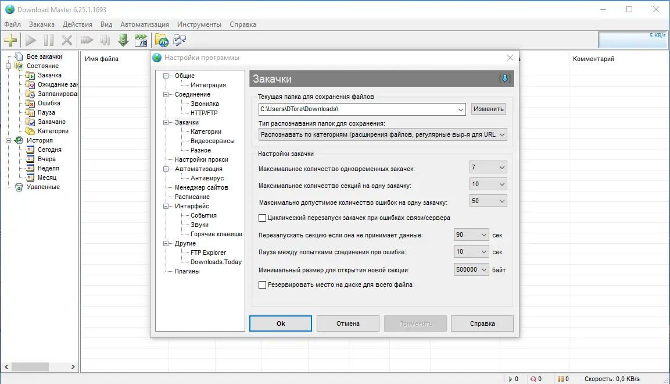This screenshot has width=670, height=384.
Task: Click the paused downloads icon in status bar
Action: coord(561,379)
